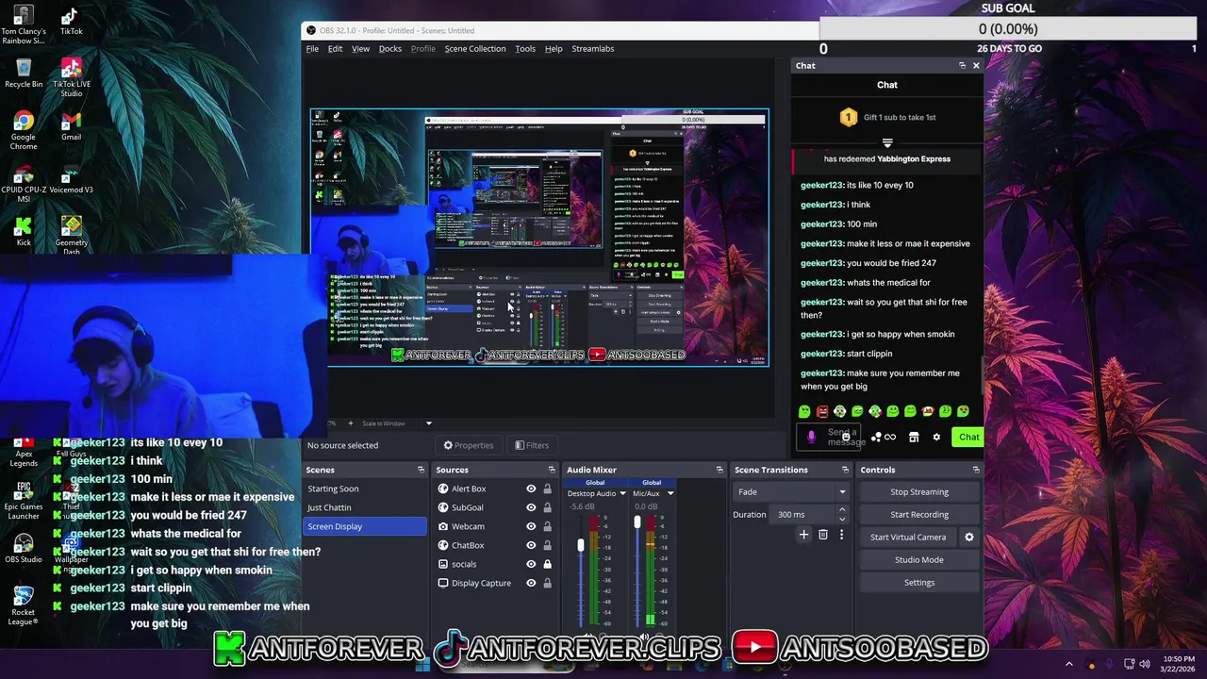Open the Desktop Audio options arrow
This screenshot has height=679, width=1207.
(x=622, y=493)
